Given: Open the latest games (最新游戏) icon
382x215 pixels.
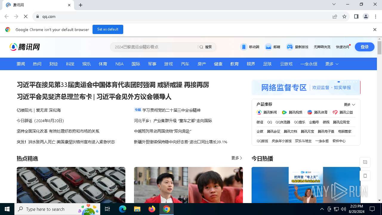Looking at the screenshot, I should (289, 47).
